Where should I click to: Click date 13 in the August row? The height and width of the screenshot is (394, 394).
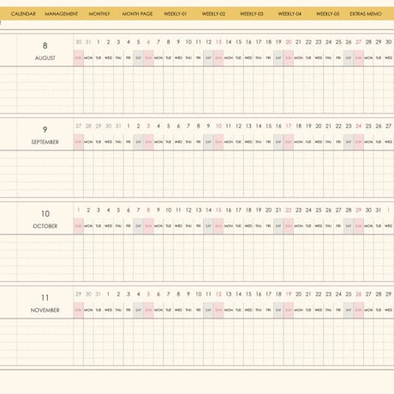coord(218,42)
